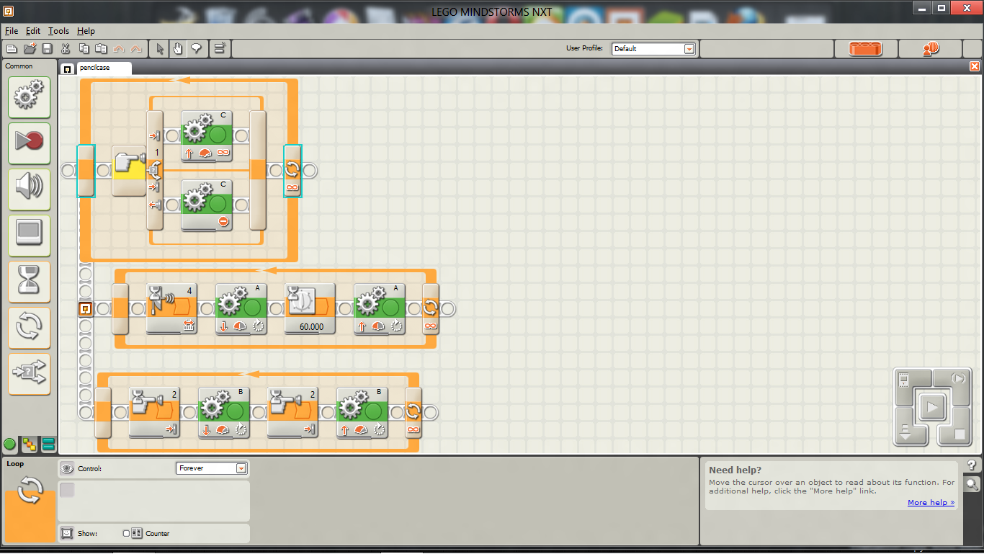Click the magnifier map view tab
The height and width of the screenshot is (554, 984).
click(972, 484)
